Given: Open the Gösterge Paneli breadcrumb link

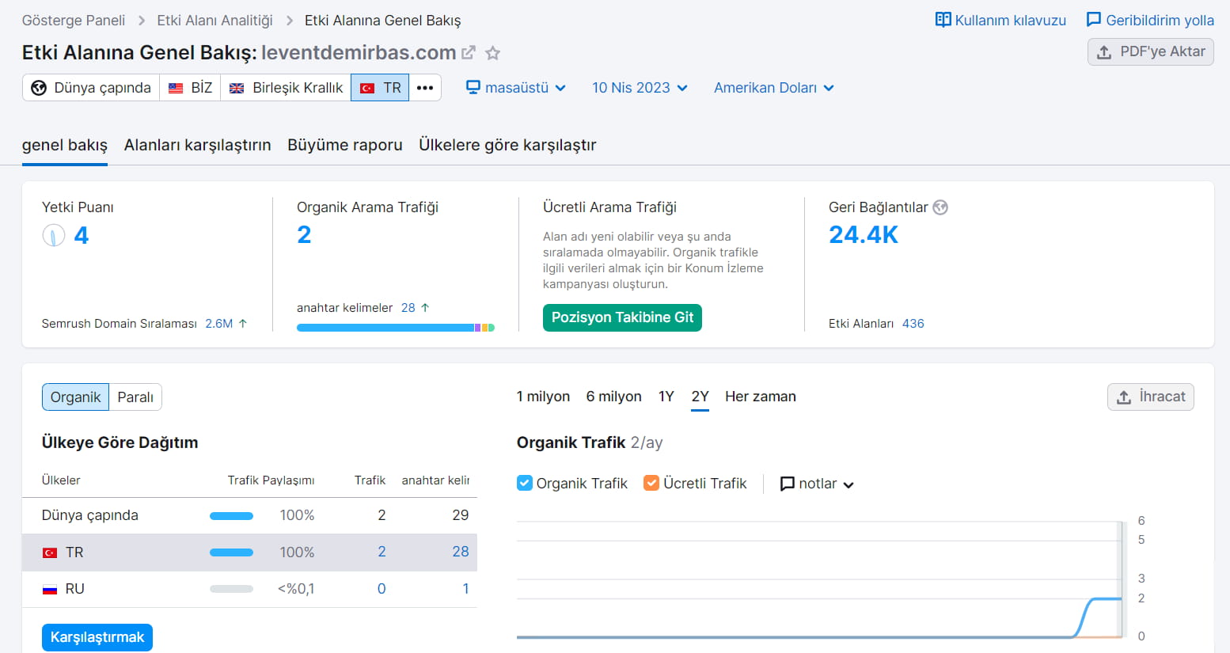Looking at the screenshot, I should point(74,21).
